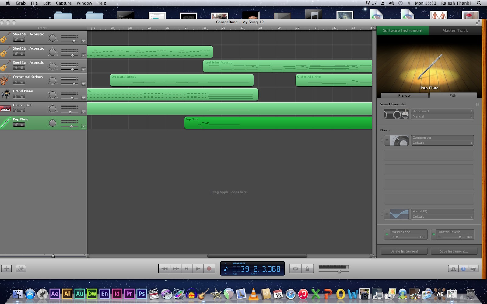Start playback with the Play button
This screenshot has height=304, width=487.
[198, 268]
